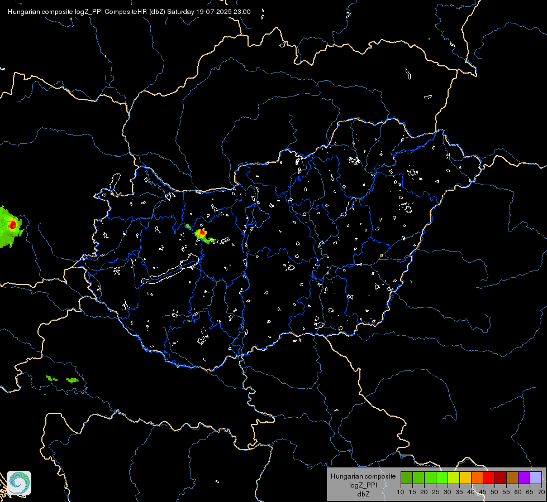Click the radar image title header text
547x502 pixels.
tap(129, 12)
